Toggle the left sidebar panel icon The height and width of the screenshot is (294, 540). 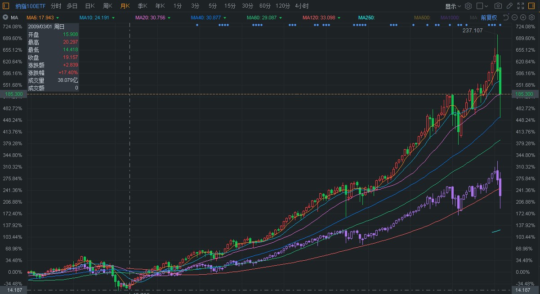[6, 6]
